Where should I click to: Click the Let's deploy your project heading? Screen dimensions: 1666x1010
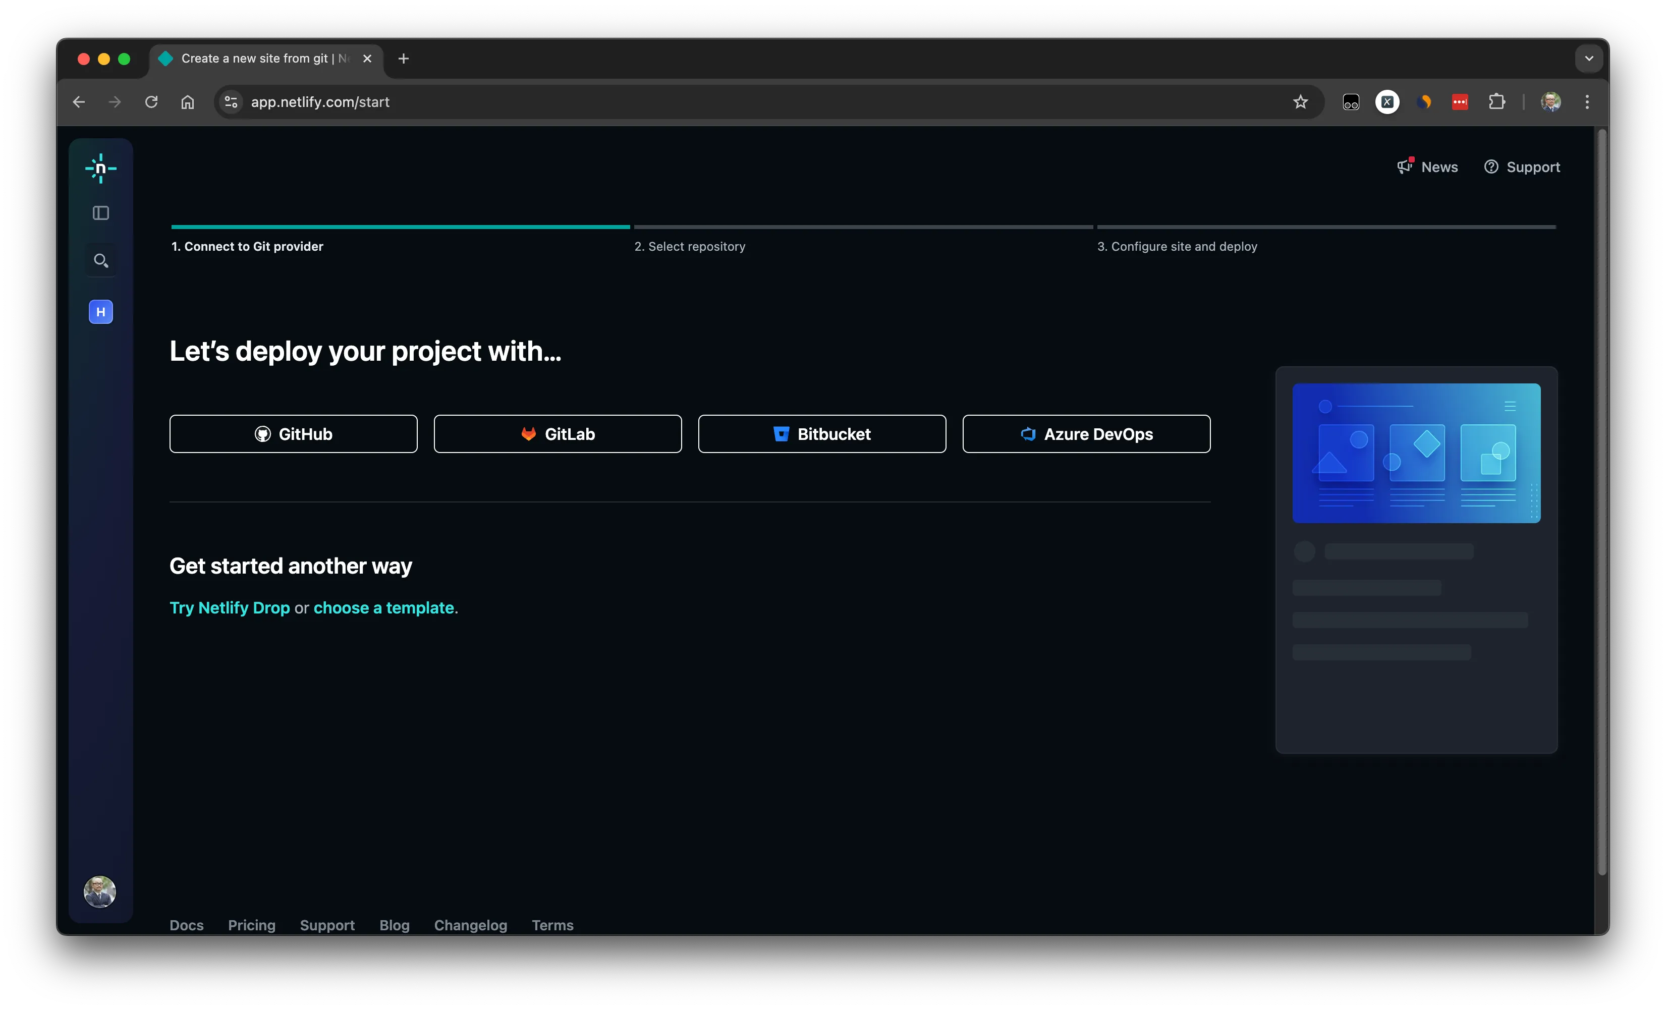[x=366, y=352]
